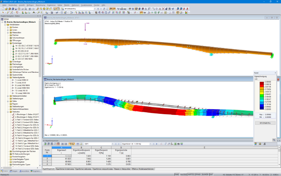The image size is (281, 176).
Task: Collapse the Modelldaten tree node
Action: coord(5,25)
